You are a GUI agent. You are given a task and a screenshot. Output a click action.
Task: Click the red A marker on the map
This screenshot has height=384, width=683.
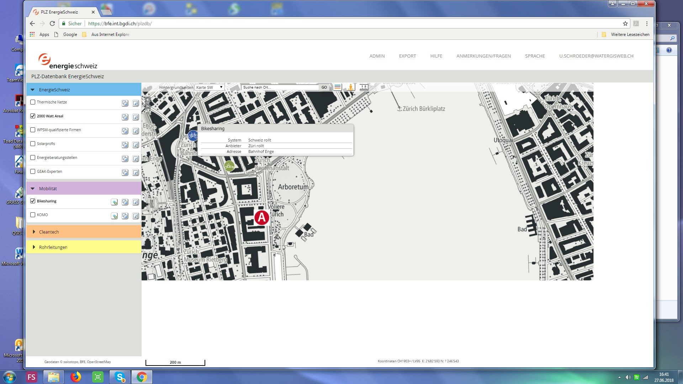tap(261, 217)
